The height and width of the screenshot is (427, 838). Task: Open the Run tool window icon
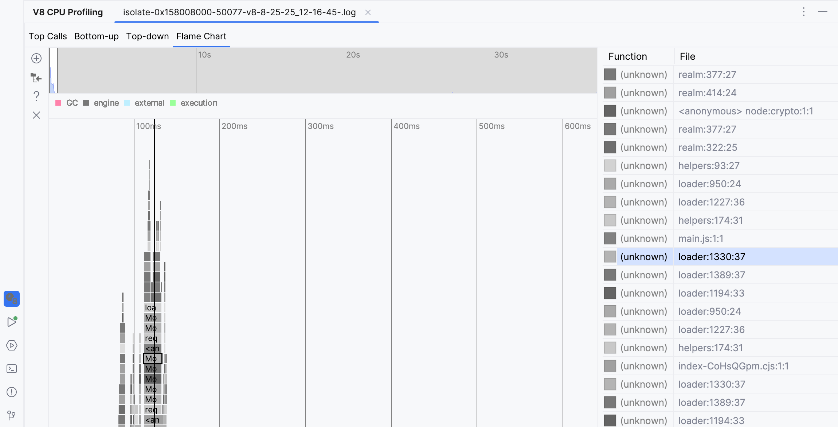pyautogui.click(x=12, y=322)
